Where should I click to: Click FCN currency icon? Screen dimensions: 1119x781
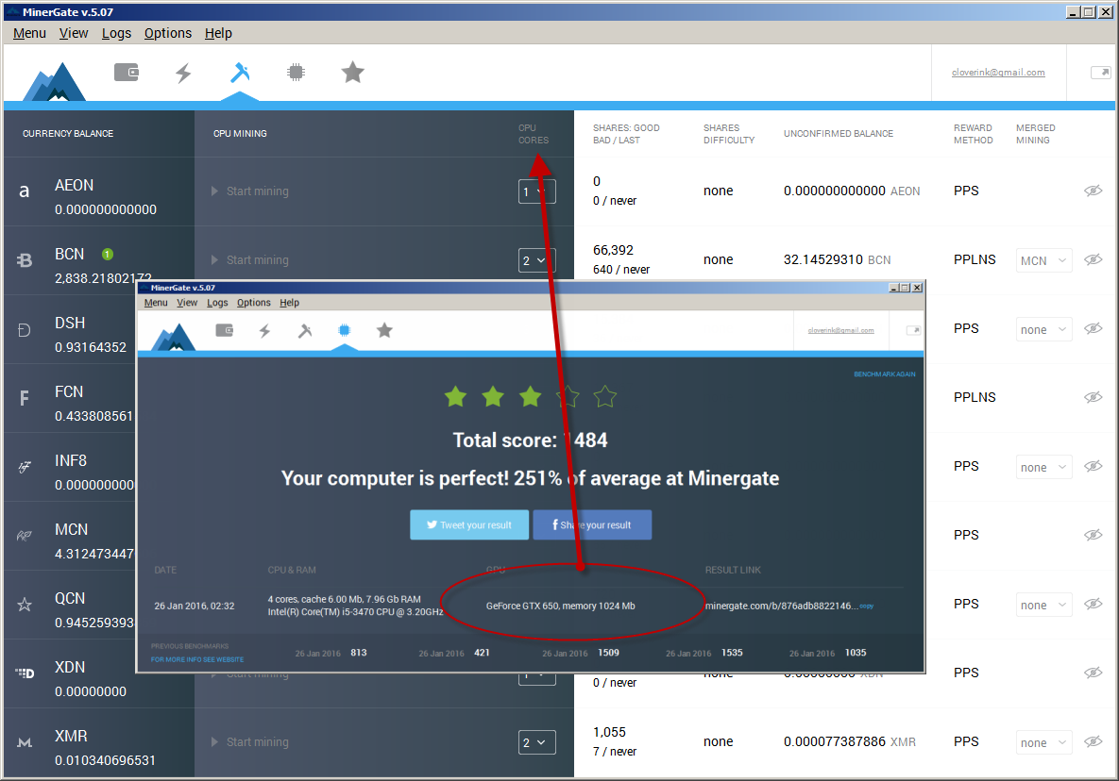click(25, 398)
